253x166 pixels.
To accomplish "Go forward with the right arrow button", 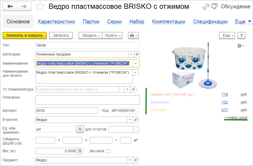I will tap(24, 6).
